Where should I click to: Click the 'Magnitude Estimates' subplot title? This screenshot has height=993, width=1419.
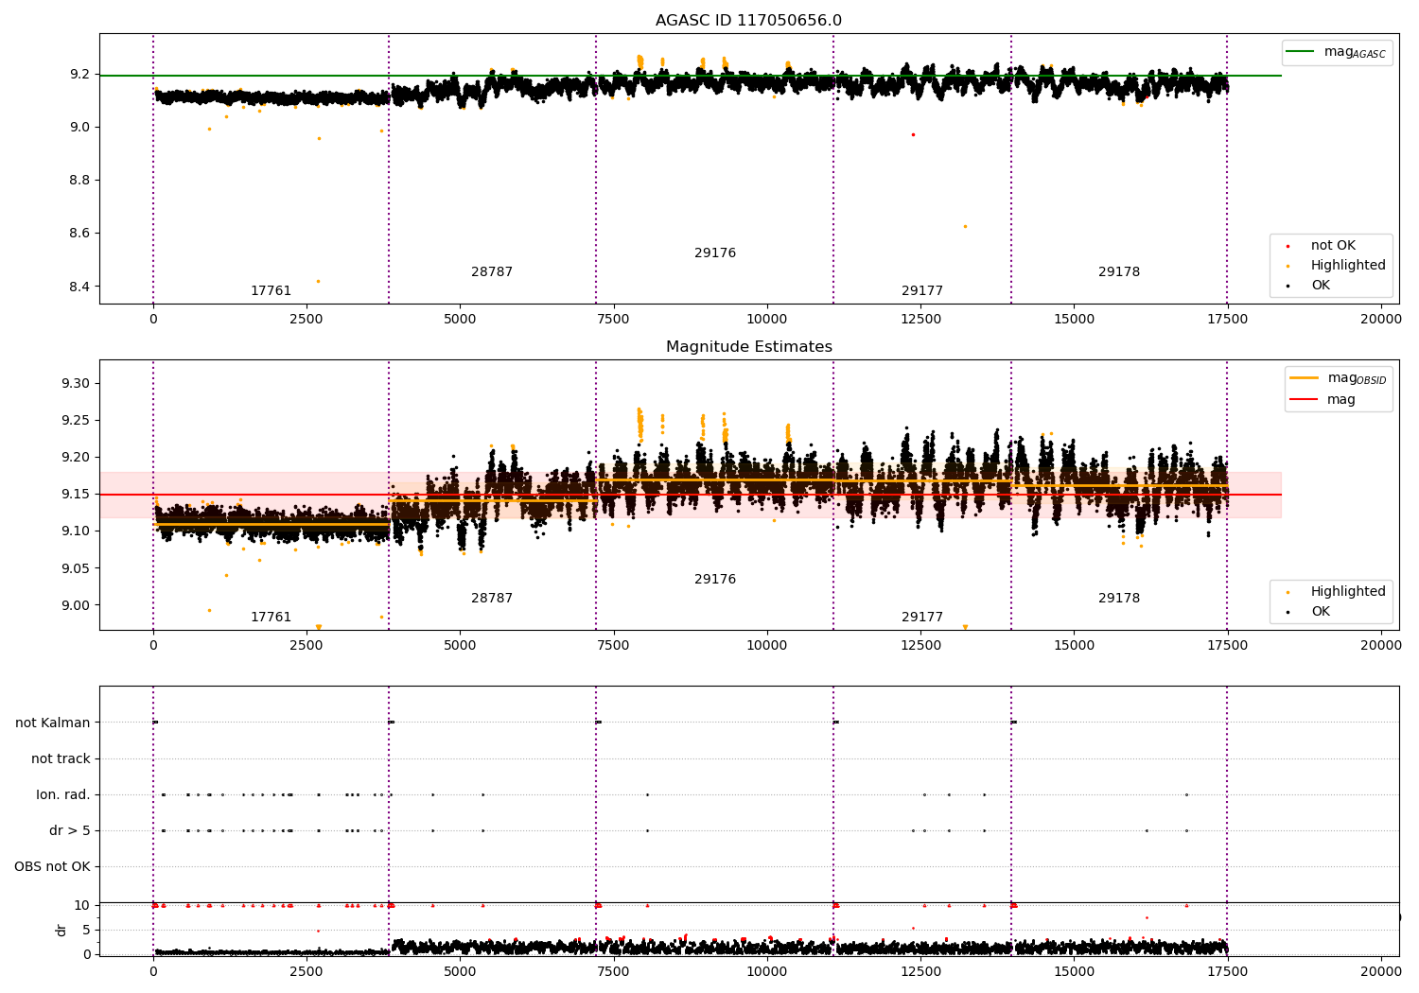pyautogui.click(x=748, y=347)
